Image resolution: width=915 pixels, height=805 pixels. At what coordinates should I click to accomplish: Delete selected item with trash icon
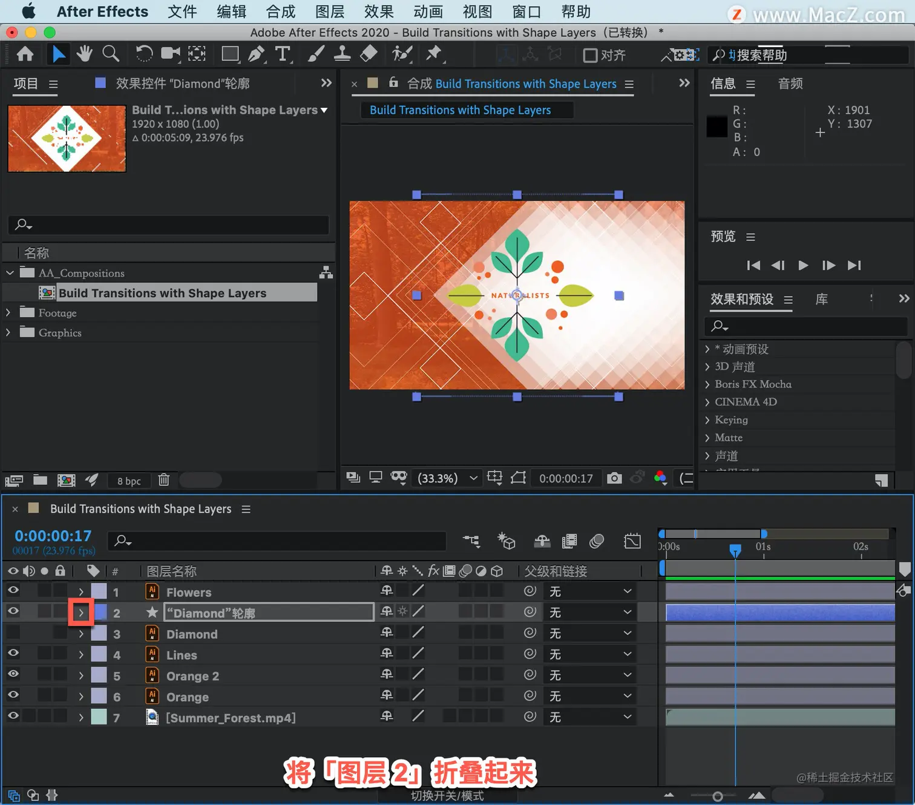163,480
